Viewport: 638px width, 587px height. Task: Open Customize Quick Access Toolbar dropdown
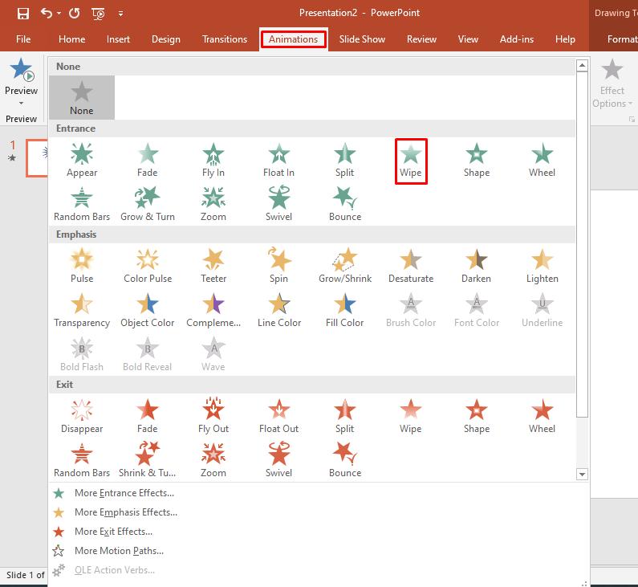(x=120, y=14)
